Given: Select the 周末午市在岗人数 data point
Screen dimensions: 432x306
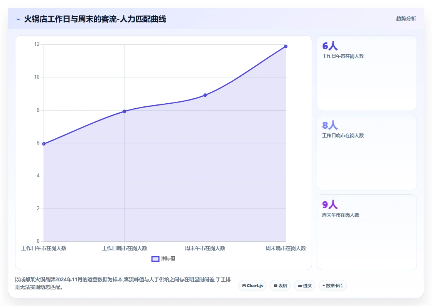Looking at the screenshot, I should click(x=205, y=95).
